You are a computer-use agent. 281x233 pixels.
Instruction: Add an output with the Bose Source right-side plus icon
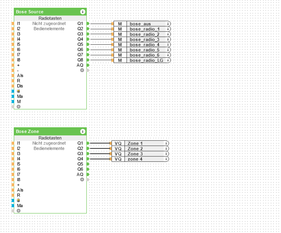pyautogui.click(x=82, y=70)
